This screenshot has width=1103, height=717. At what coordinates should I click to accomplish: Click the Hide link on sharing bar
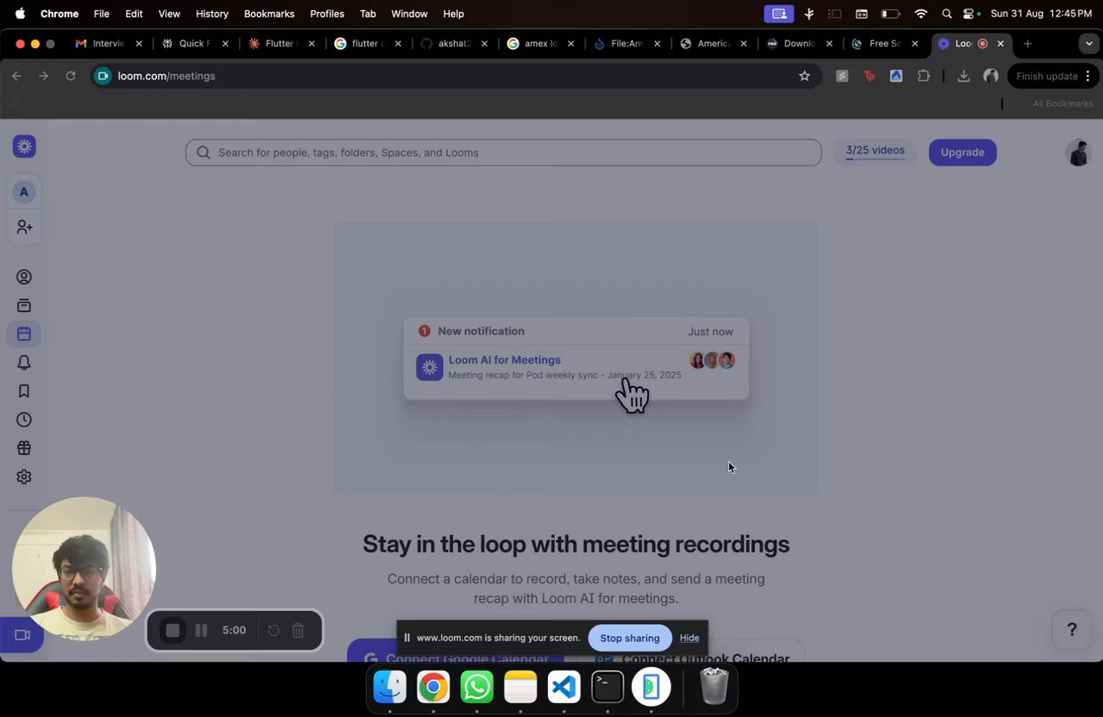[x=689, y=638]
